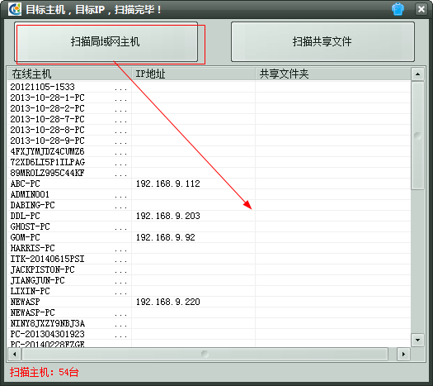Click the 扫描共享文件 button
Viewport: 433px width, 386px height.
(322, 42)
